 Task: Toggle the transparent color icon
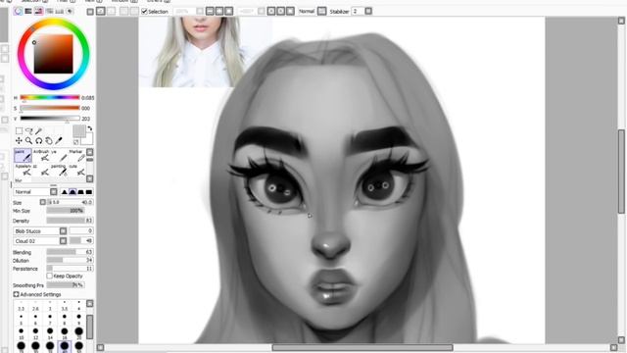coord(76,142)
